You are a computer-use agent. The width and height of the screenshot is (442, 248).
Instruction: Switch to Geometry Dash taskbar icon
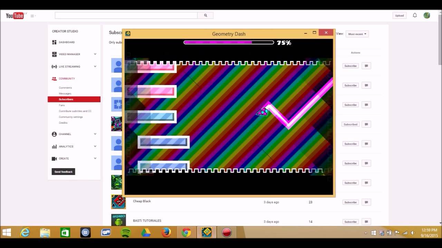point(206,233)
